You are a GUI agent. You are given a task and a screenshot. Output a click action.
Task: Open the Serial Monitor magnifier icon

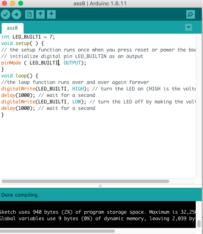190,15
